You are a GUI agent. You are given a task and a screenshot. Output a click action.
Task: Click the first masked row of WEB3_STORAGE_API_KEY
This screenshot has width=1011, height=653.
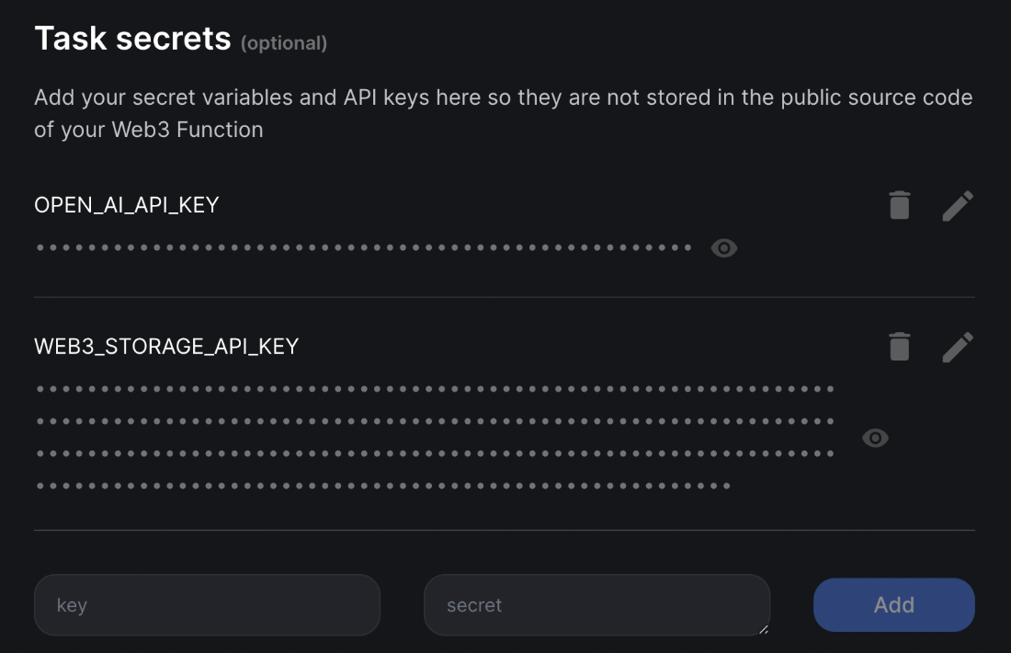click(436, 389)
